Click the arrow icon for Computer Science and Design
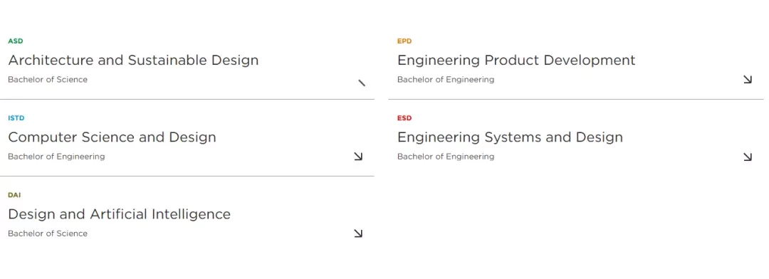 (x=358, y=157)
